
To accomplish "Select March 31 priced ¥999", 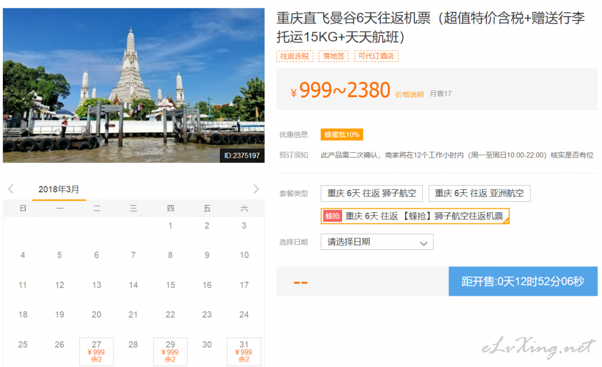I will (x=244, y=352).
